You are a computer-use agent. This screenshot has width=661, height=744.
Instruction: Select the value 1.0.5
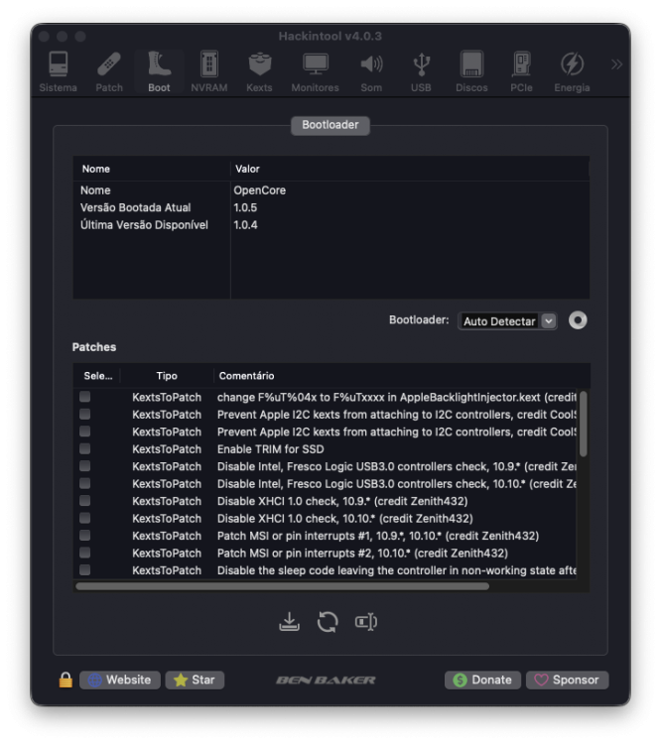[x=245, y=208]
